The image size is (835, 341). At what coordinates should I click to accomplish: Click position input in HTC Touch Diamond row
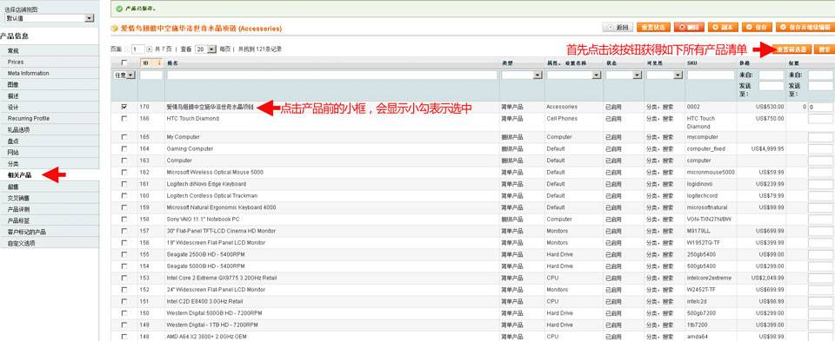(x=820, y=119)
